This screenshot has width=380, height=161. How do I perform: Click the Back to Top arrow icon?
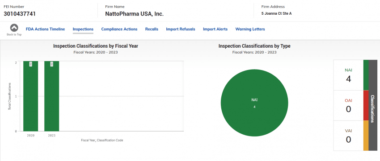point(14,28)
